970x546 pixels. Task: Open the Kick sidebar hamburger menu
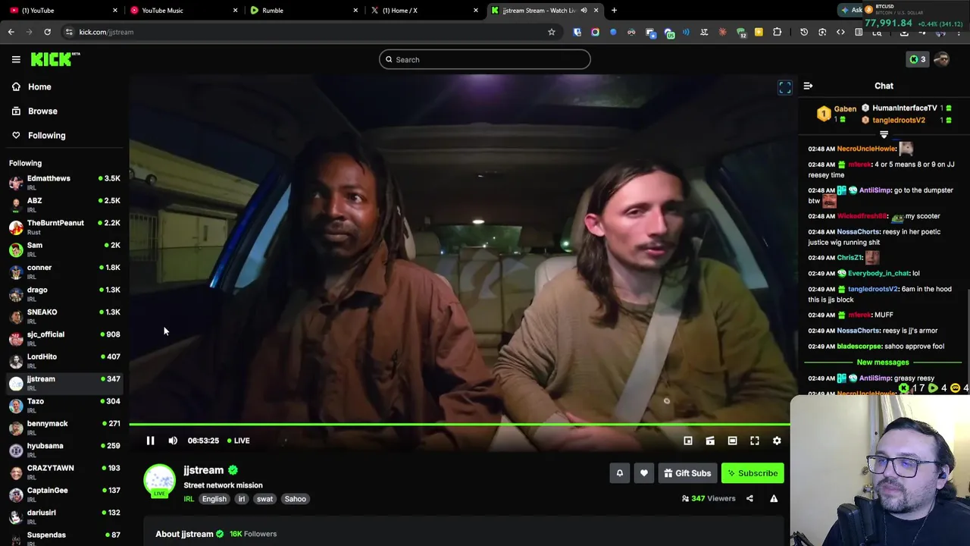pos(16,59)
